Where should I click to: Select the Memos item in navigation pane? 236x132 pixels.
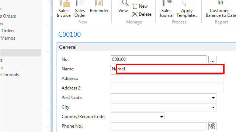click(x=8, y=38)
